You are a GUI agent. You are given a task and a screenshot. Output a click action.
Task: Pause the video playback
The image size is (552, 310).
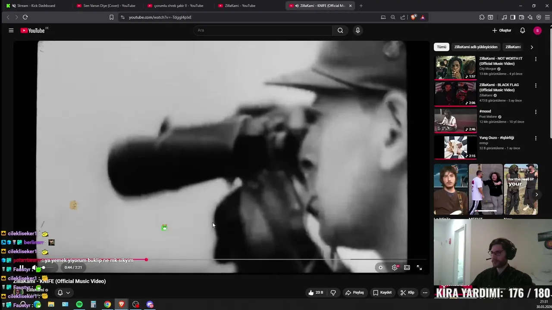tap(22, 267)
